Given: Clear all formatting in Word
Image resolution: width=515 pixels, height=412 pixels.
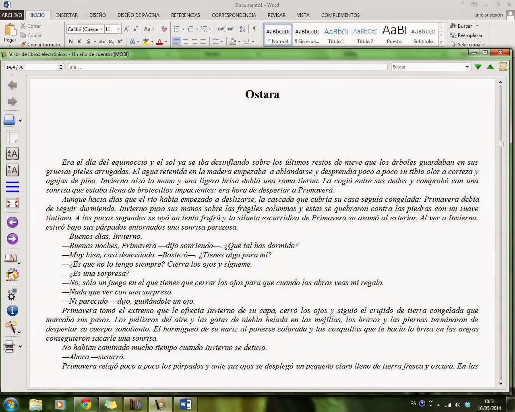Looking at the screenshot, I should [164, 29].
